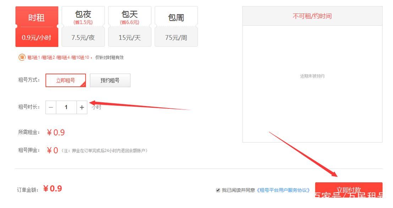Click the 近期未被预约 message in the schedule panel
Image resolution: width=393 pixels, height=208 pixels.
click(312, 76)
